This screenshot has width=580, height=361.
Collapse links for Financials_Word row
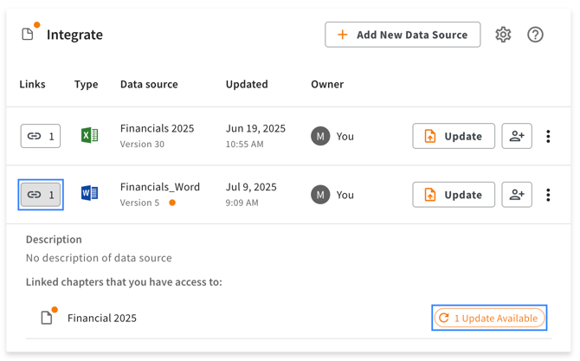41,195
